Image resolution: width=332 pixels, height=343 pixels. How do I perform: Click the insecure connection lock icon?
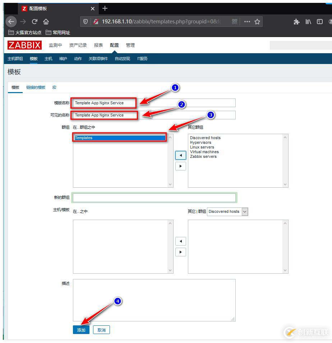click(96, 22)
